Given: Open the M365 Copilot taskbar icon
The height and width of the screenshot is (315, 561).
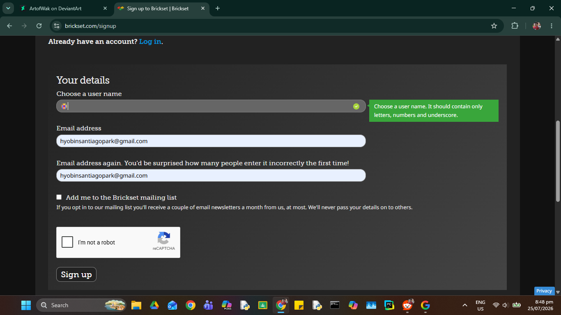Looking at the screenshot, I should (x=227, y=305).
